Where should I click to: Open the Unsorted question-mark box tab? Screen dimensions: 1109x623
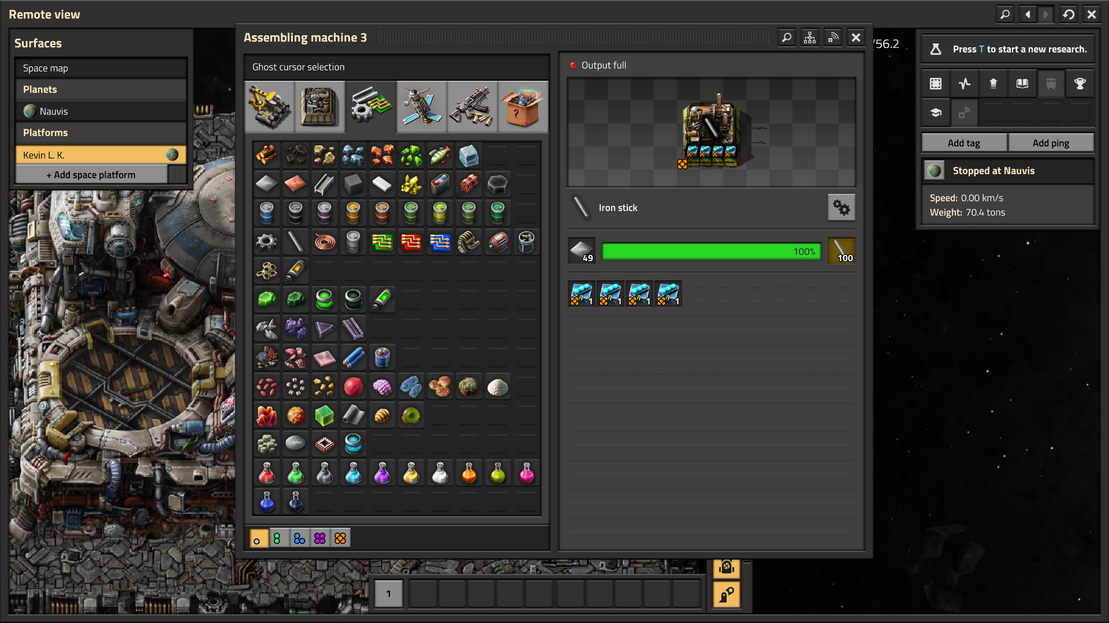point(523,107)
